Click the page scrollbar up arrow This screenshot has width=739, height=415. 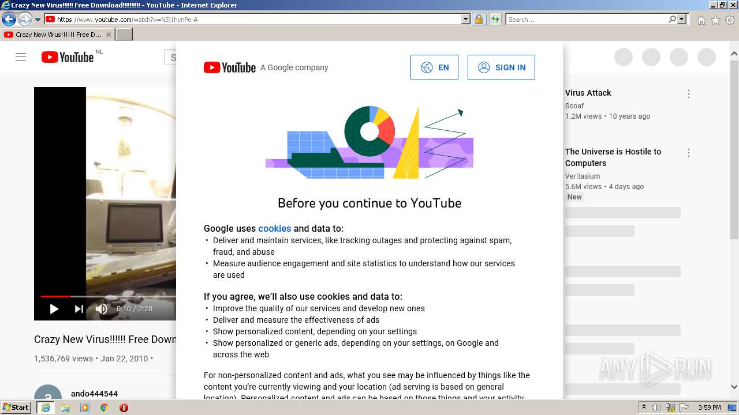pyautogui.click(x=734, y=54)
